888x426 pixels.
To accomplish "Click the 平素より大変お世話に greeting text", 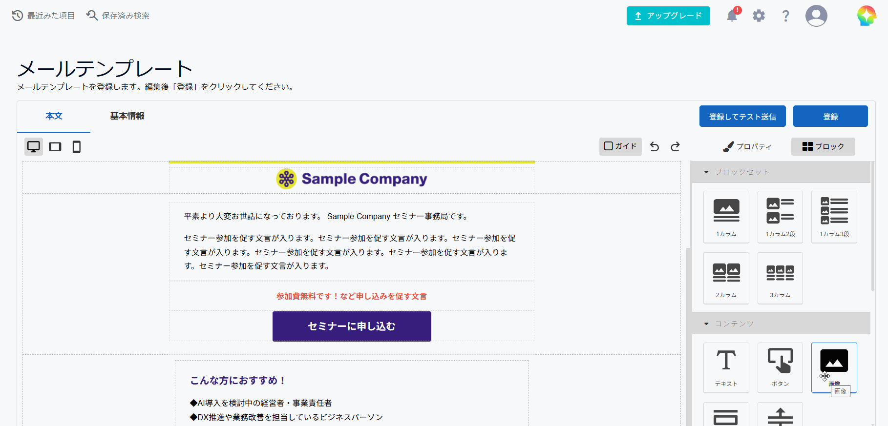I will pyautogui.click(x=326, y=216).
